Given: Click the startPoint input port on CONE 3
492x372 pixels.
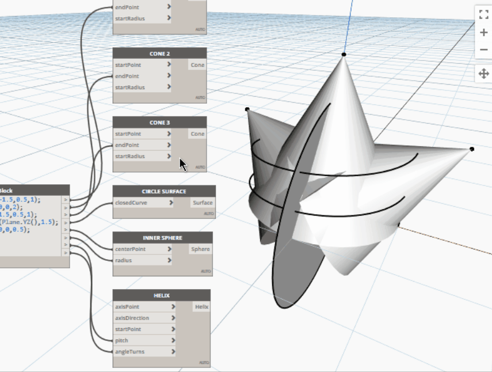Looking at the screenshot, I should coord(142,134).
